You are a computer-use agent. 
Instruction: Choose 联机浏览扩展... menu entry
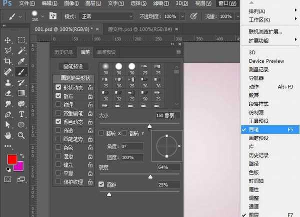265,32
